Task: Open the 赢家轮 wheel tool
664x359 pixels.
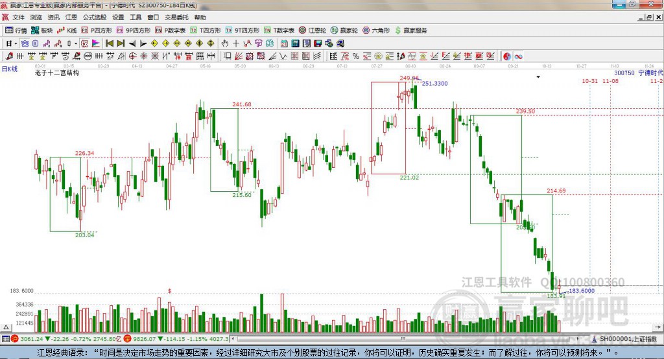Action: click(x=344, y=30)
